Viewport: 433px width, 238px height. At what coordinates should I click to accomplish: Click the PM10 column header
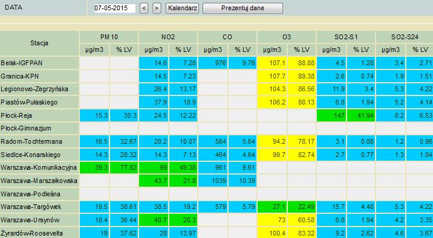[x=109, y=37]
